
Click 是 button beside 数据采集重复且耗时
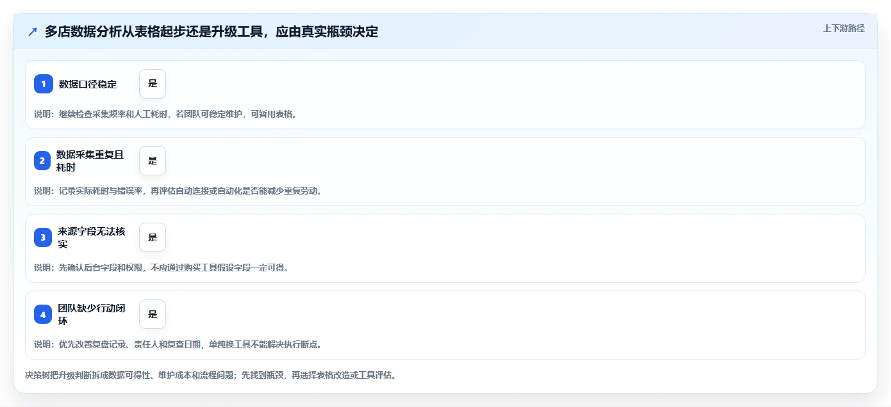(153, 161)
